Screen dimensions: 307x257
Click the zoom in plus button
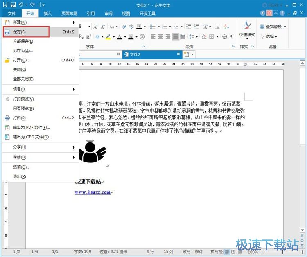pos(302,252)
